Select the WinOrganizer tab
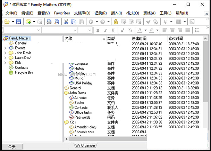Viewport: 211px width, 151px height. (x=85, y=145)
